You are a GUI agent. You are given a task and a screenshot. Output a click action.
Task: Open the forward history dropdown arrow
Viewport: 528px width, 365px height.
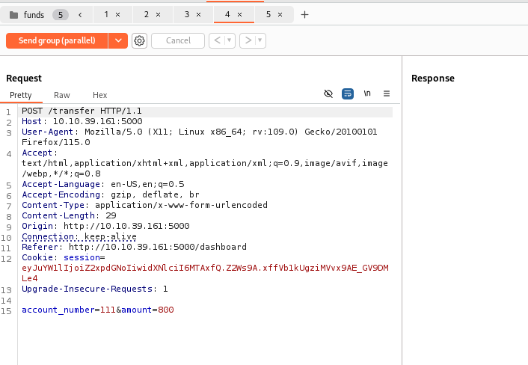pos(260,41)
